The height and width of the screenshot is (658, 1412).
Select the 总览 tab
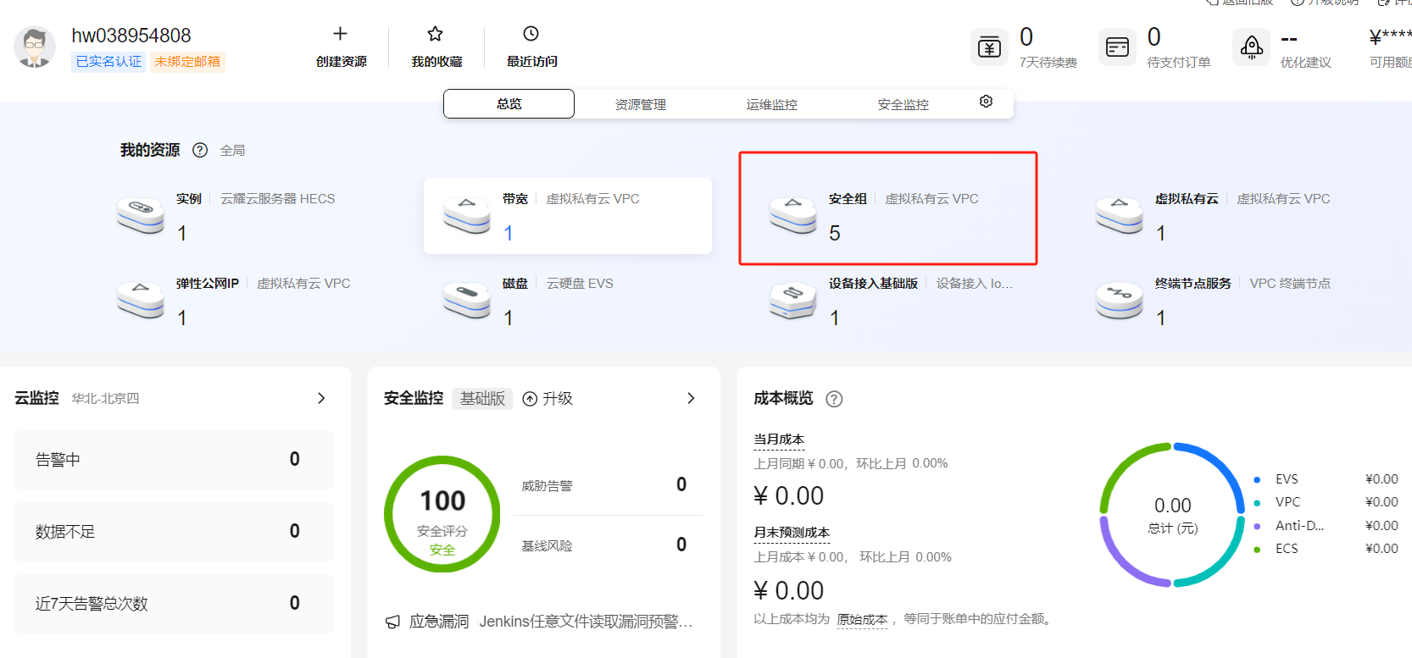(x=509, y=103)
